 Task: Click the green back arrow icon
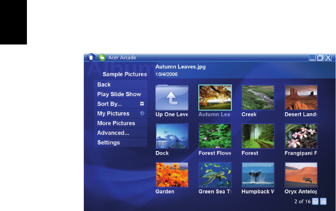click(x=102, y=57)
